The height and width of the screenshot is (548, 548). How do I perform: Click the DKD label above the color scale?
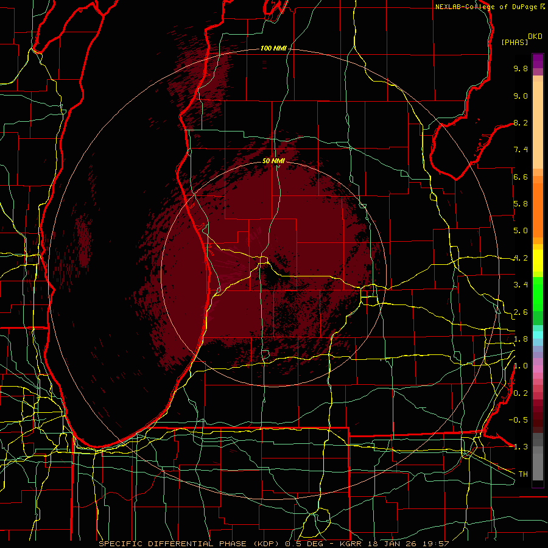(x=535, y=37)
